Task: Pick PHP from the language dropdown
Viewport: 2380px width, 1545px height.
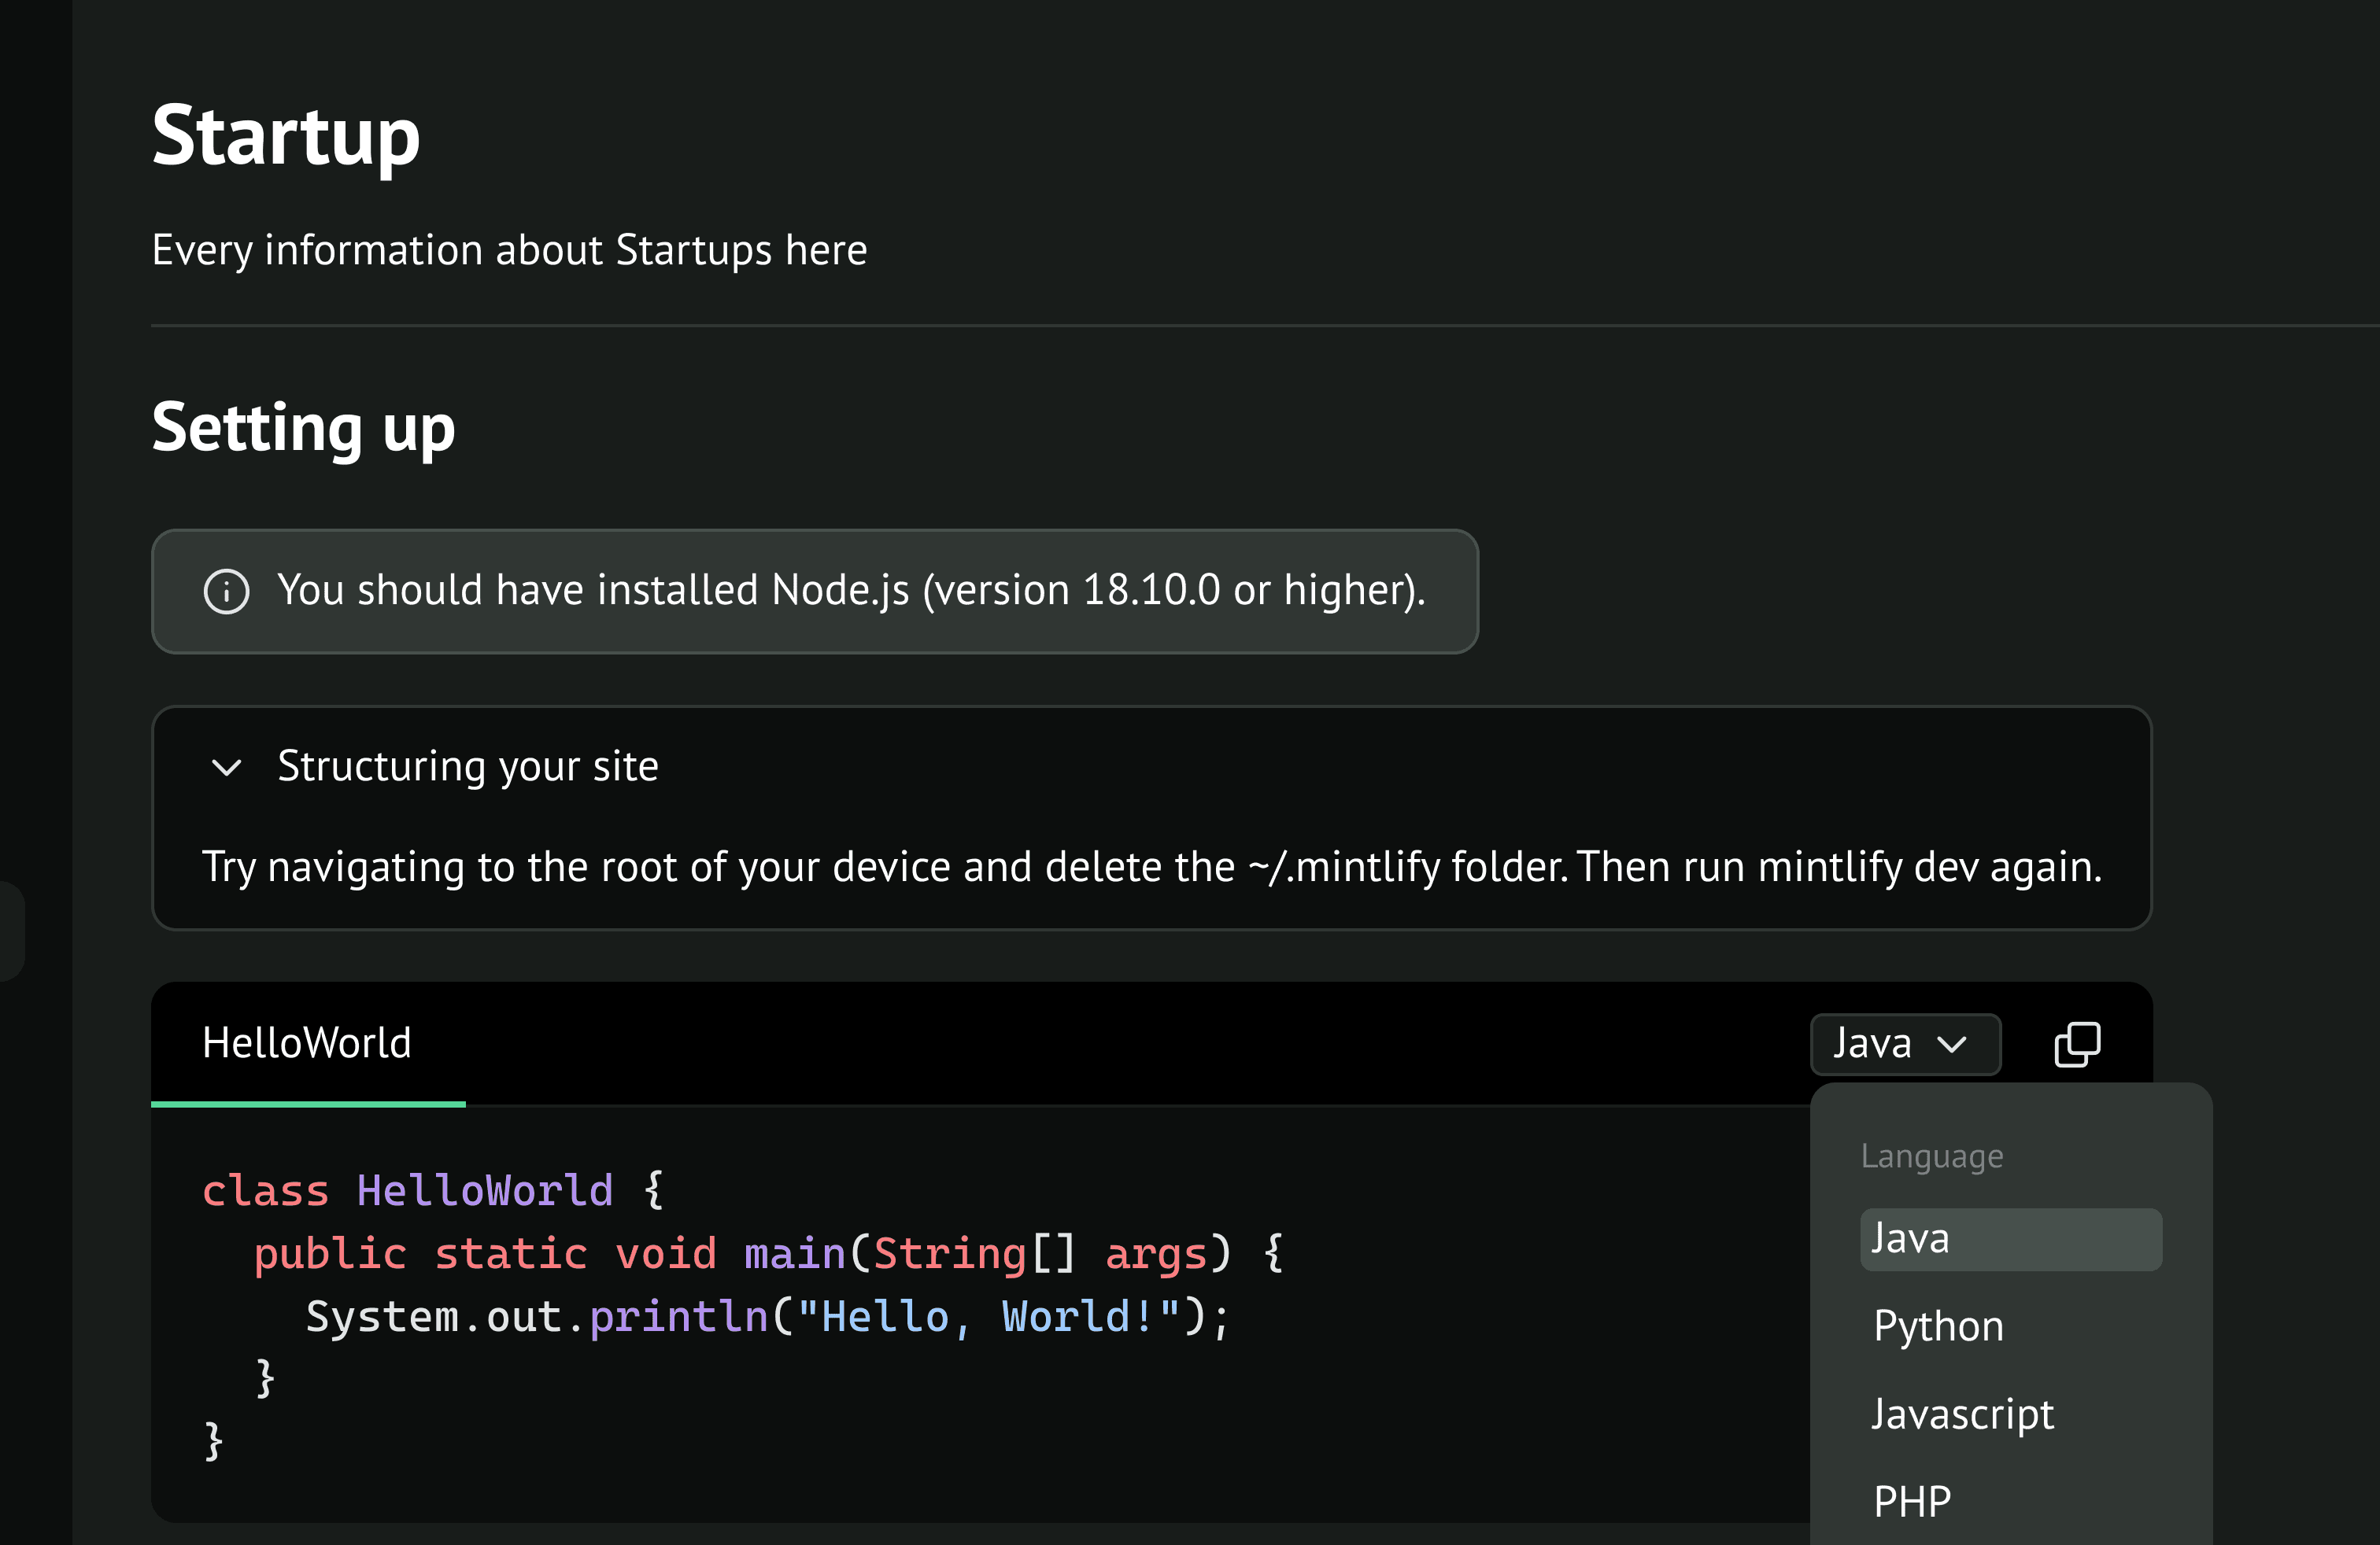Action: (x=1911, y=1501)
